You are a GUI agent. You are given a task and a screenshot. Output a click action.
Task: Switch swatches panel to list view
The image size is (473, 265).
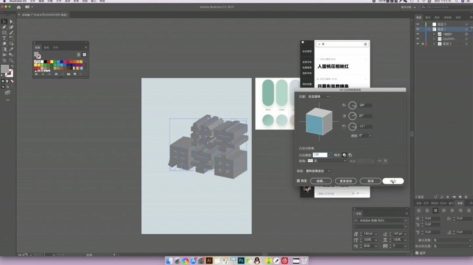tap(79, 55)
